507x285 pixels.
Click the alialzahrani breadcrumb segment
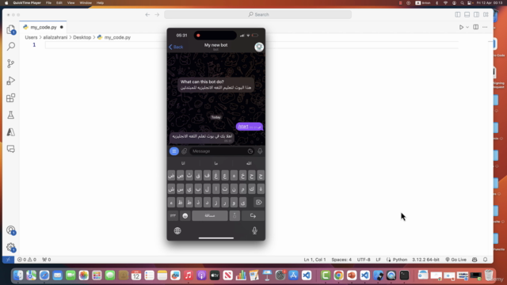click(55, 37)
